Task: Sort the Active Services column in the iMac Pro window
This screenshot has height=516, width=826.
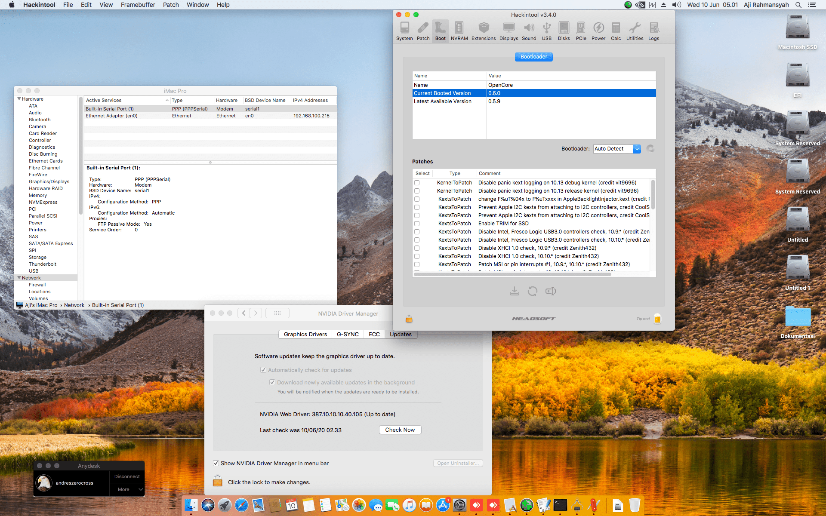Action: pyautogui.click(x=127, y=100)
